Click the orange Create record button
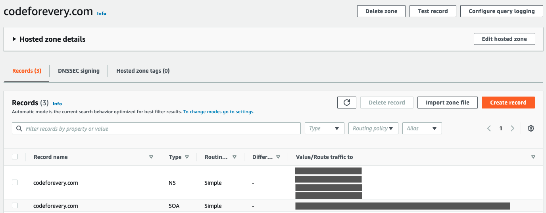The width and height of the screenshot is (546, 213). [x=508, y=103]
